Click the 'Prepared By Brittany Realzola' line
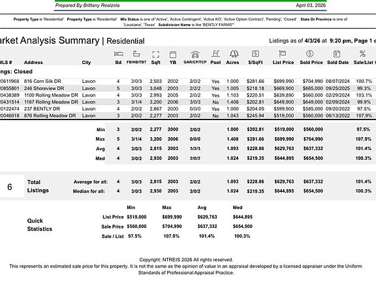This screenshot has height=282, width=376. click(x=87, y=5)
